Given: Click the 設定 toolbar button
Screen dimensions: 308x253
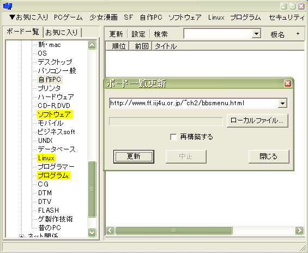Looking at the screenshot, I should point(138,34).
